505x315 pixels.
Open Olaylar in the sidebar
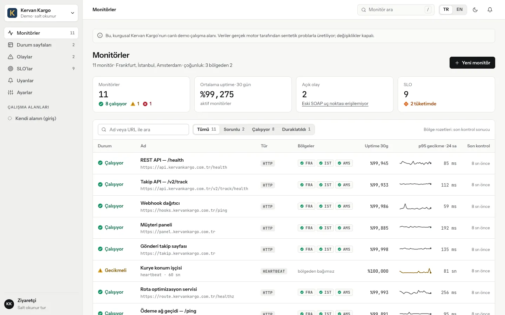pos(41,57)
